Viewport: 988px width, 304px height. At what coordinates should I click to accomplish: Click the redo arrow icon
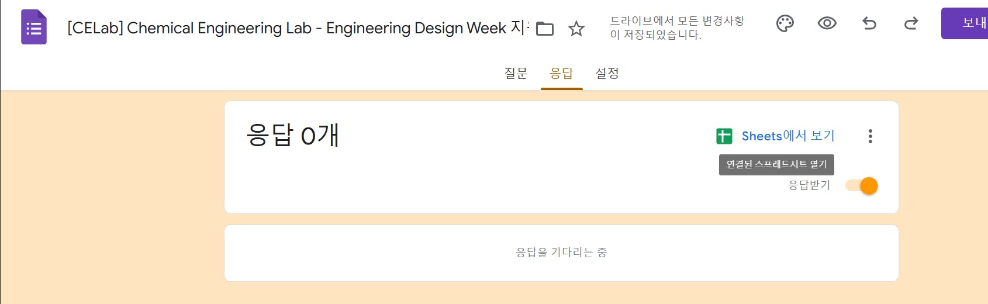pyautogui.click(x=911, y=23)
